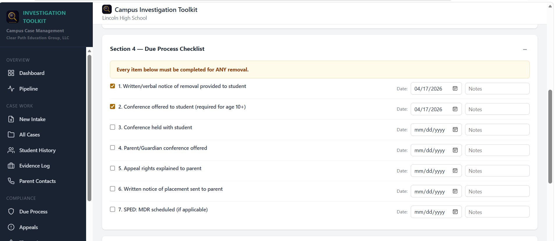Select the Pipeline activity icon
Image resolution: width=555 pixels, height=241 pixels.
coord(11,89)
